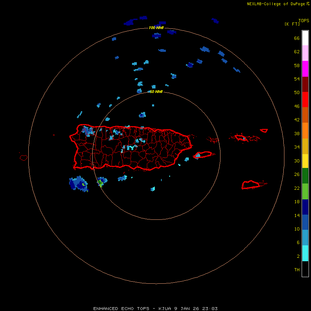Select the sky blue legend swatch
The image size is (311, 311).
(305, 238)
